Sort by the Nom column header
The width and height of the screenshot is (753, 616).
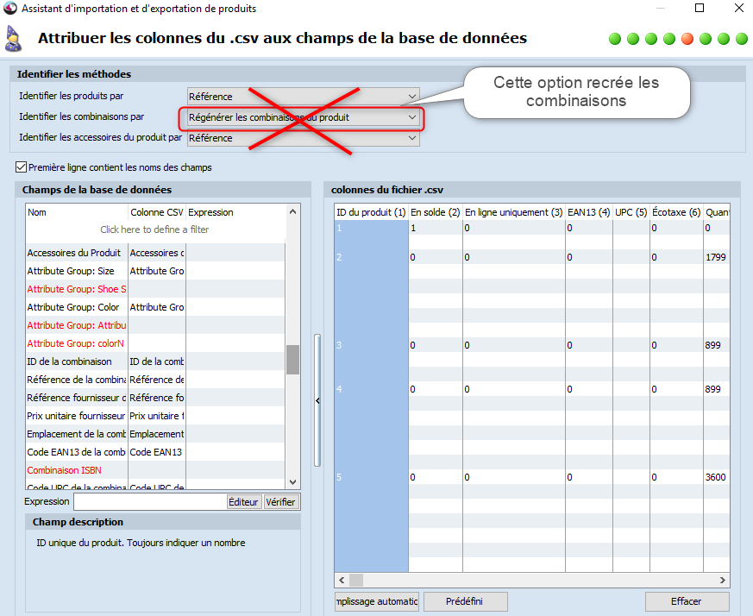[x=77, y=212]
